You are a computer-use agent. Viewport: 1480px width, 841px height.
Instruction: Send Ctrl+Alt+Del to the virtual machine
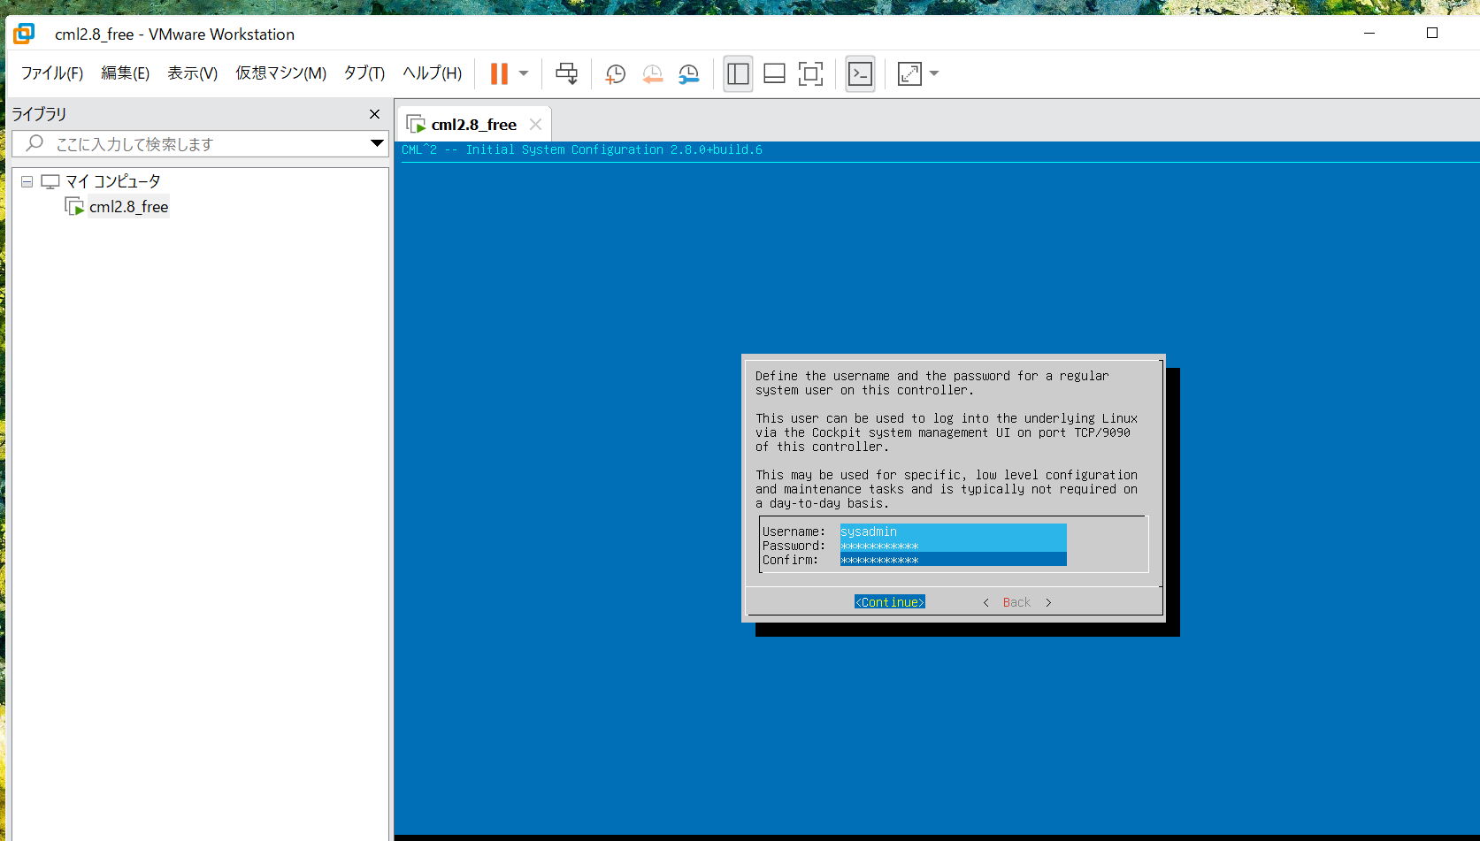567,73
